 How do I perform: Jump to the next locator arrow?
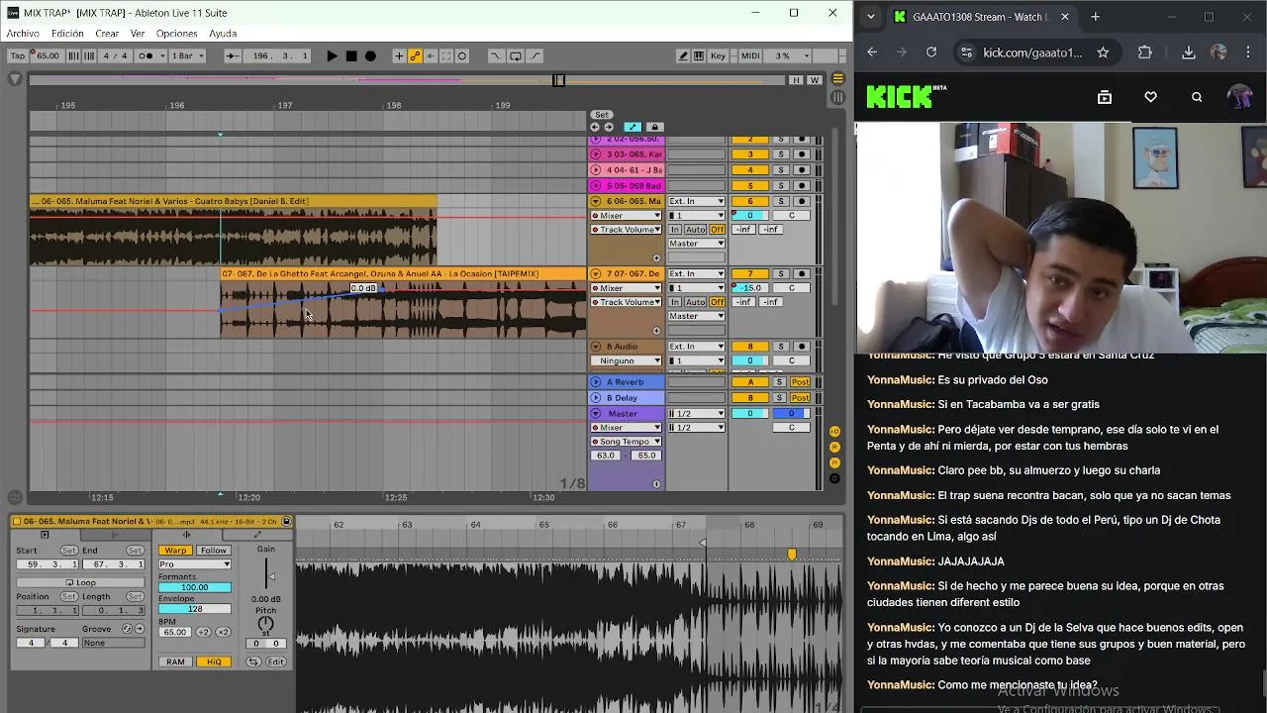(x=608, y=127)
